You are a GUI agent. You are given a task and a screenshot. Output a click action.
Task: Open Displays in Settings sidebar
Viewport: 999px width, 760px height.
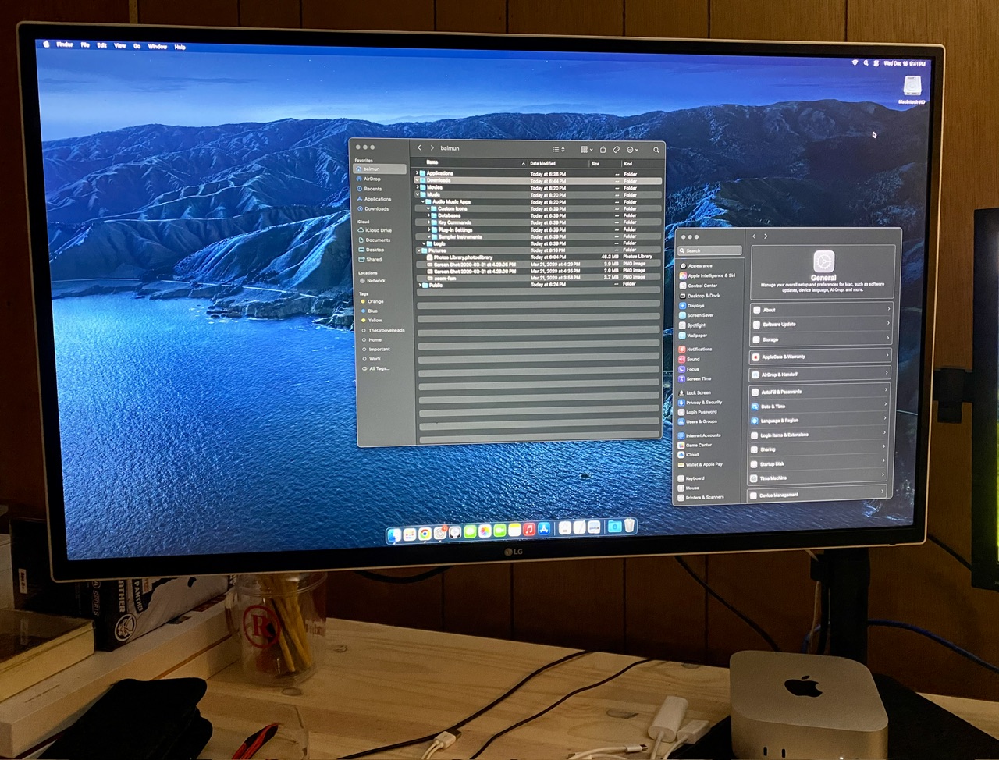coord(692,306)
